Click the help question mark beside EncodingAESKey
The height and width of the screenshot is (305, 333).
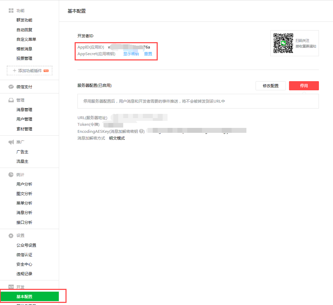pos(141,131)
